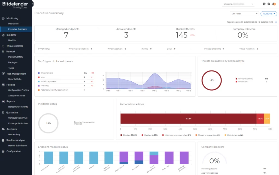Click Manual Submission under Sandbox Analyzer

pos(17,146)
